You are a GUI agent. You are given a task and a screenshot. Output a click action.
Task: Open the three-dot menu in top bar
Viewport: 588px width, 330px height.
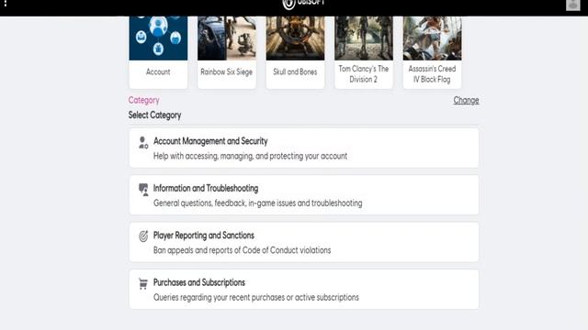point(6,4)
